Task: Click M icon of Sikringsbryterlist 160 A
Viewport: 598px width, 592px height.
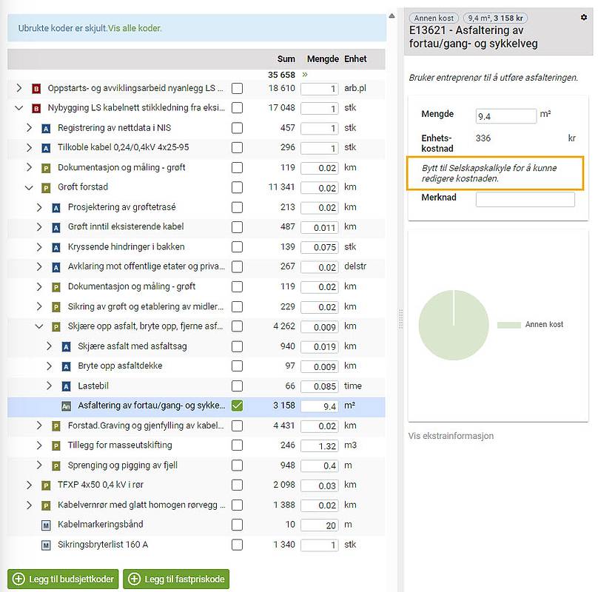Action: point(46,545)
